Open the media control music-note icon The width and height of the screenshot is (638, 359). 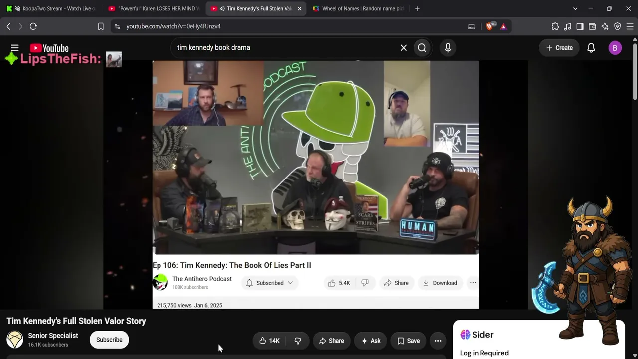click(568, 26)
